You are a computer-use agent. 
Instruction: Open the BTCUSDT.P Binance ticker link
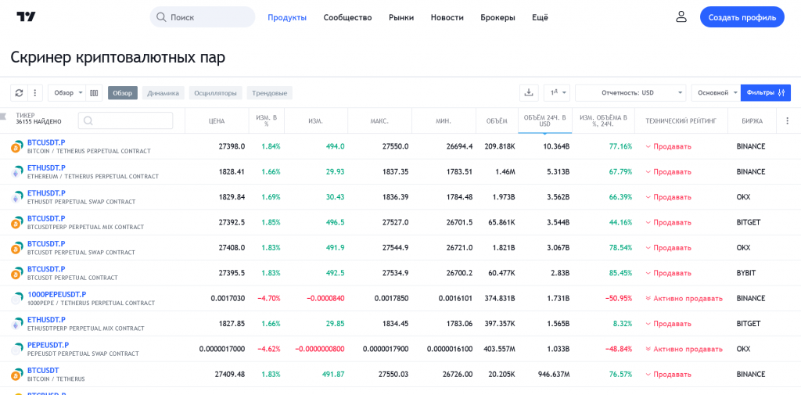click(46, 142)
